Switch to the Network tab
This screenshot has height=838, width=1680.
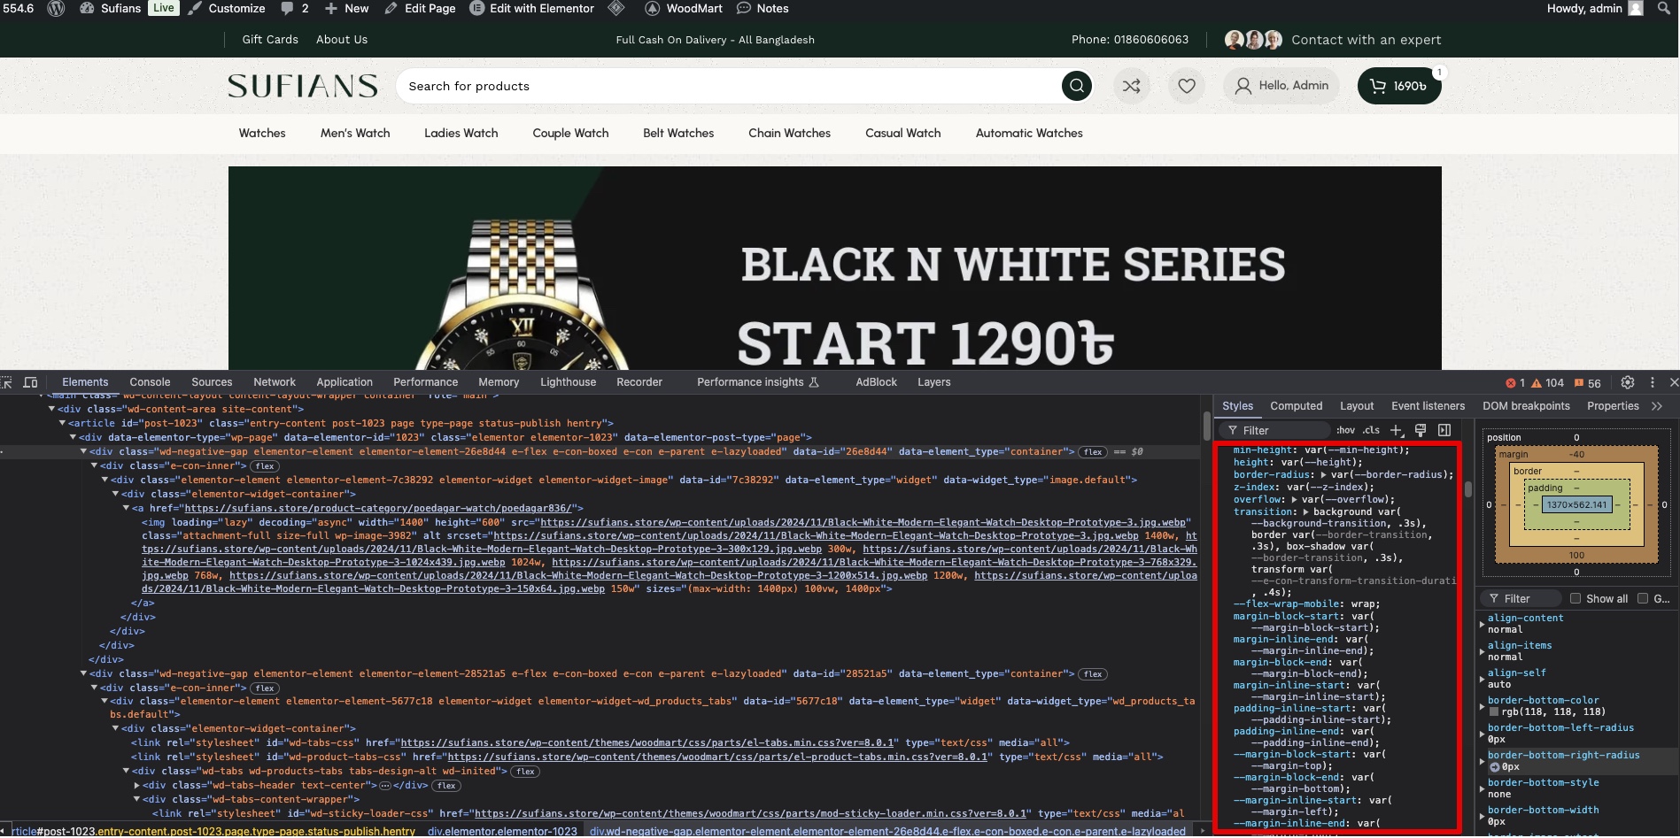(275, 382)
